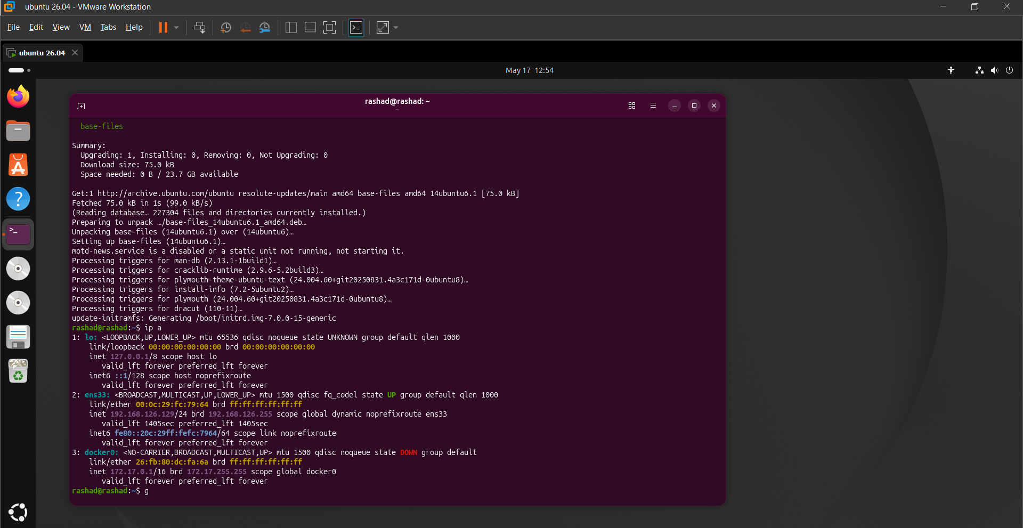Click the network status icon
This screenshot has width=1023, height=528.
979,70
